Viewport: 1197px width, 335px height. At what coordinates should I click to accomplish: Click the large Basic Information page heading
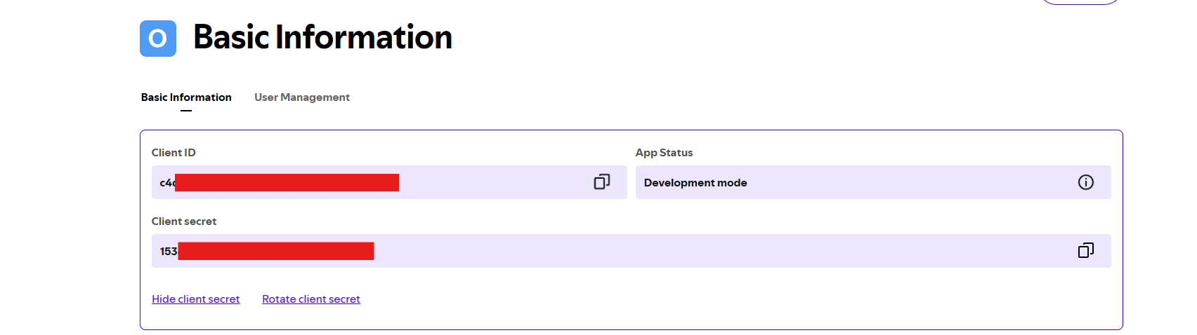point(322,37)
